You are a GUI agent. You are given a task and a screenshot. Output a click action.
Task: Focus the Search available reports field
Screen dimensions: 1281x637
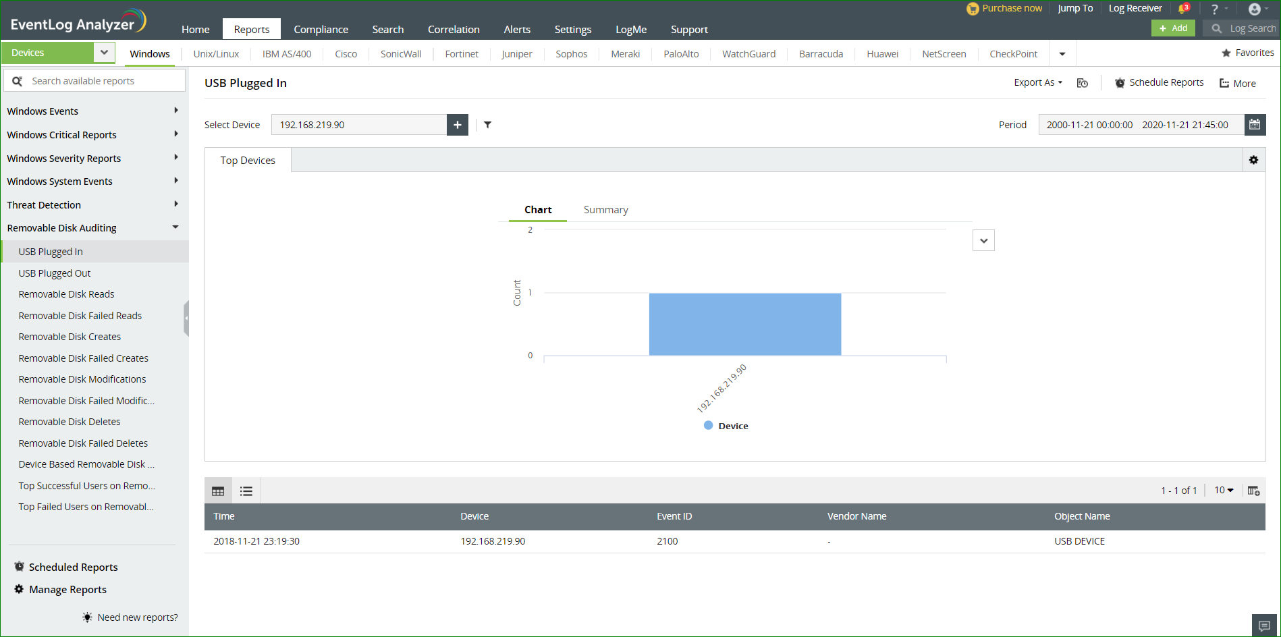click(94, 81)
